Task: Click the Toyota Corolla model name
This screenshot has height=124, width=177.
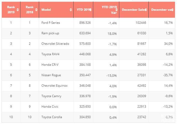Action: 52,117
